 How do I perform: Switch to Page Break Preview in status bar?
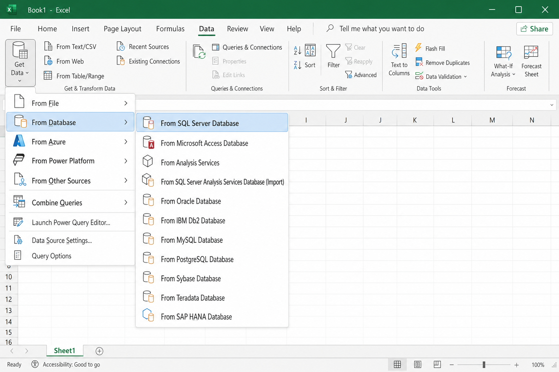pyautogui.click(x=437, y=364)
